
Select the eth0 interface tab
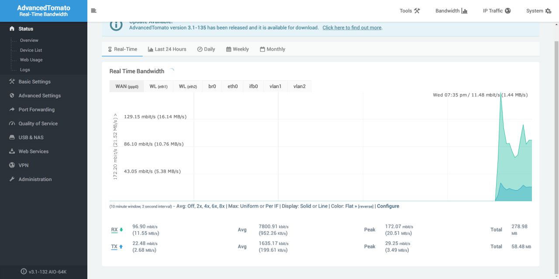coord(233,86)
